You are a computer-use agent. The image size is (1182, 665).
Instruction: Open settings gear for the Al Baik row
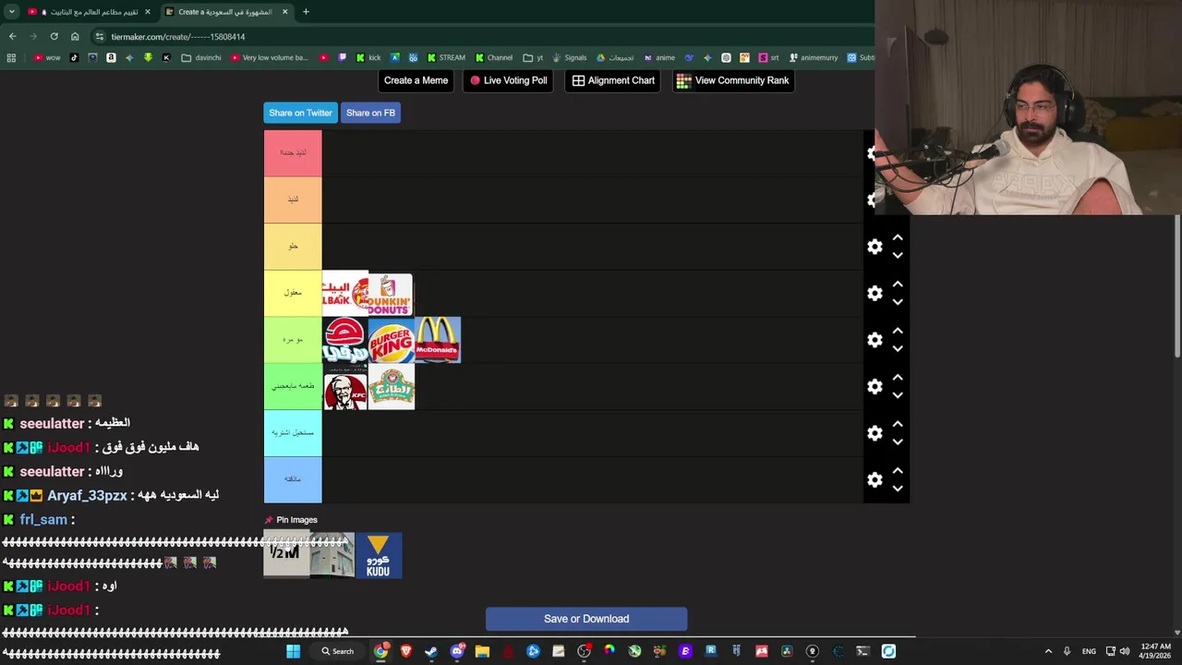[x=874, y=293]
